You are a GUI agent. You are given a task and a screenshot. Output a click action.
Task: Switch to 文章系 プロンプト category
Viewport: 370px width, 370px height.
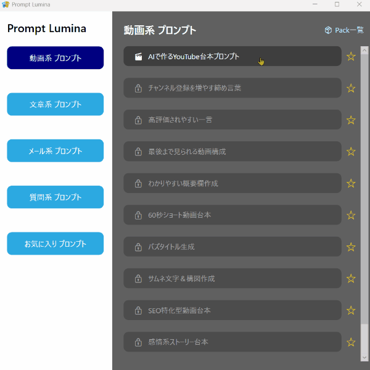point(55,104)
